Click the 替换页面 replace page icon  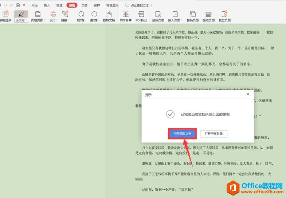click(x=193, y=16)
